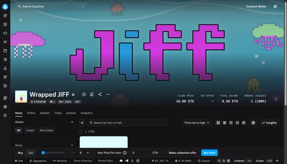Image resolution: width=287 pixels, height=164 pixels.
Task: Open the Telegram link in footer
Action: pyautogui.click(x=127, y=161)
